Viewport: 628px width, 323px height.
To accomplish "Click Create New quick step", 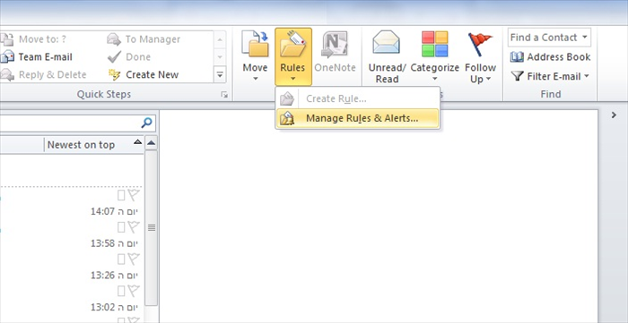I will coord(144,74).
